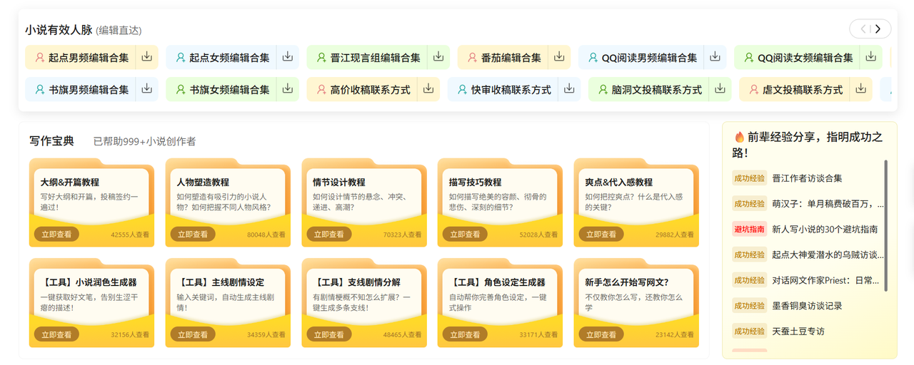Click person icon in 书旗女频编辑合集 tag
The image size is (914, 365).
coord(181,90)
